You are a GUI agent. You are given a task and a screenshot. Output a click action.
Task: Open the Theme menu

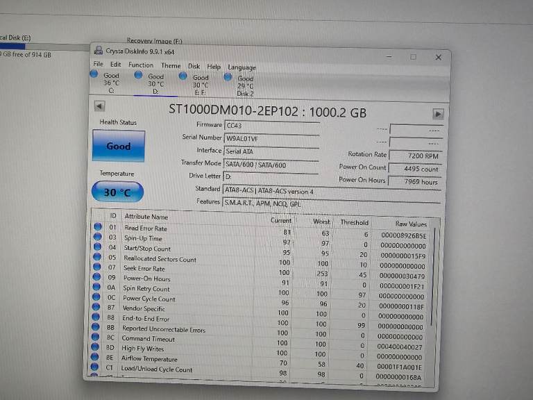pyautogui.click(x=171, y=65)
